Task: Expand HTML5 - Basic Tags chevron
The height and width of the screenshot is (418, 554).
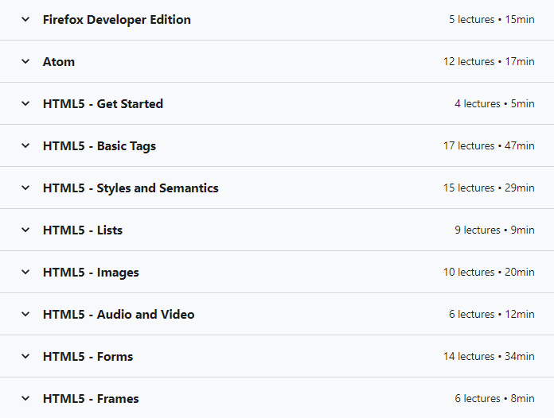Action: click(x=25, y=145)
